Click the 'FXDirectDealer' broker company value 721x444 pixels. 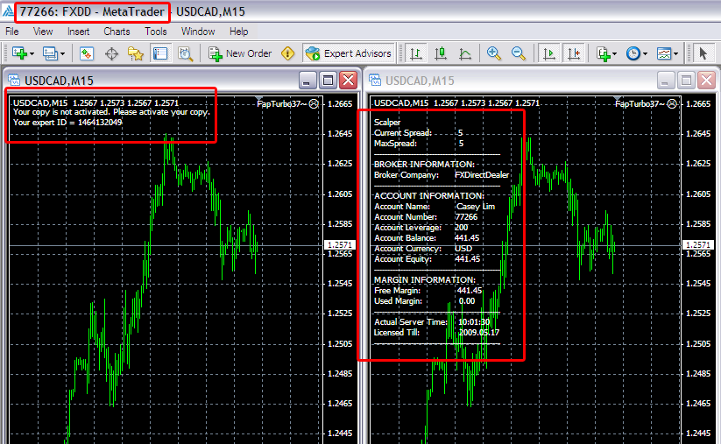coord(482,174)
